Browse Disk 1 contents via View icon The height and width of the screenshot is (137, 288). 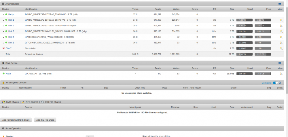(281, 20)
